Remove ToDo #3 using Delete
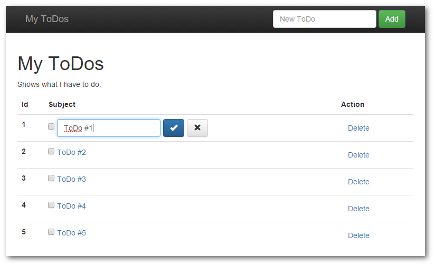Viewport: 435px width, 266px height. tap(358, 182)
